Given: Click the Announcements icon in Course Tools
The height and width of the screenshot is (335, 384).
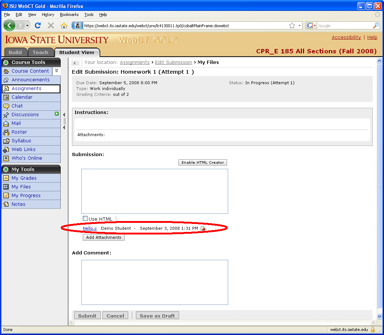Looking at the screenshot, I should tap(6, 80).
